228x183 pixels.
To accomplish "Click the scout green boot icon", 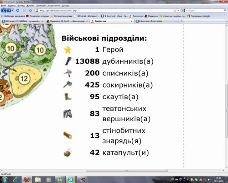I will coord(67,97).
